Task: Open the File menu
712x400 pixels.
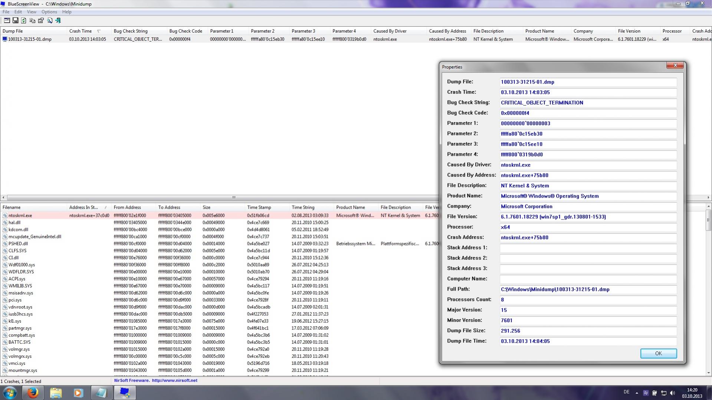Action: [6, 12]
